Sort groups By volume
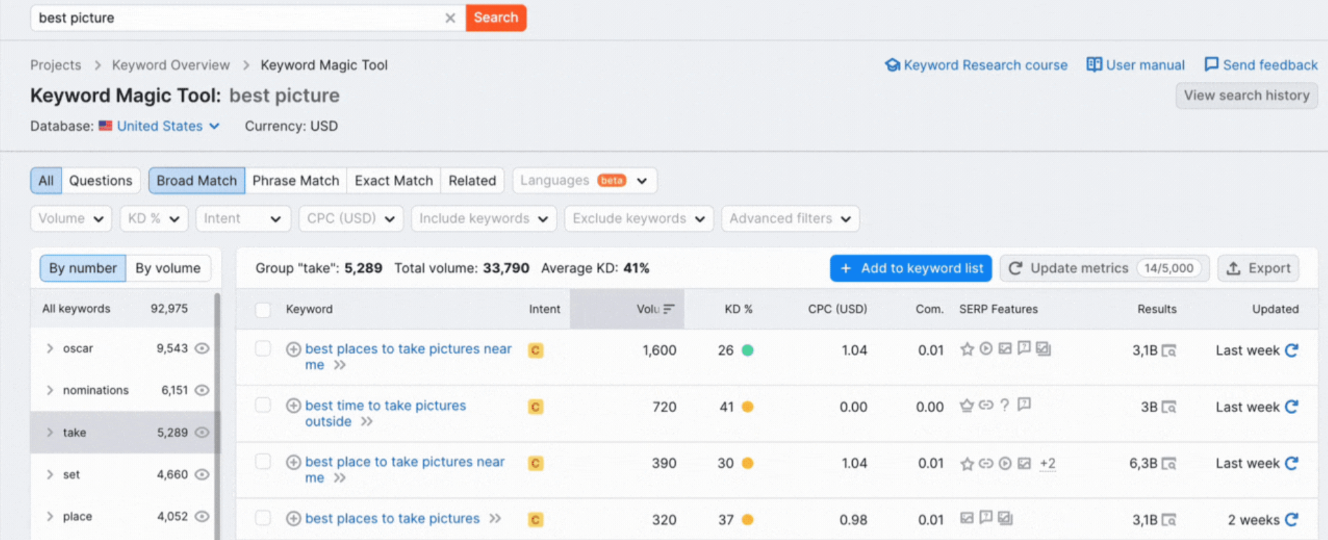This screenshot has width=1328, height=540. (168, 268)
